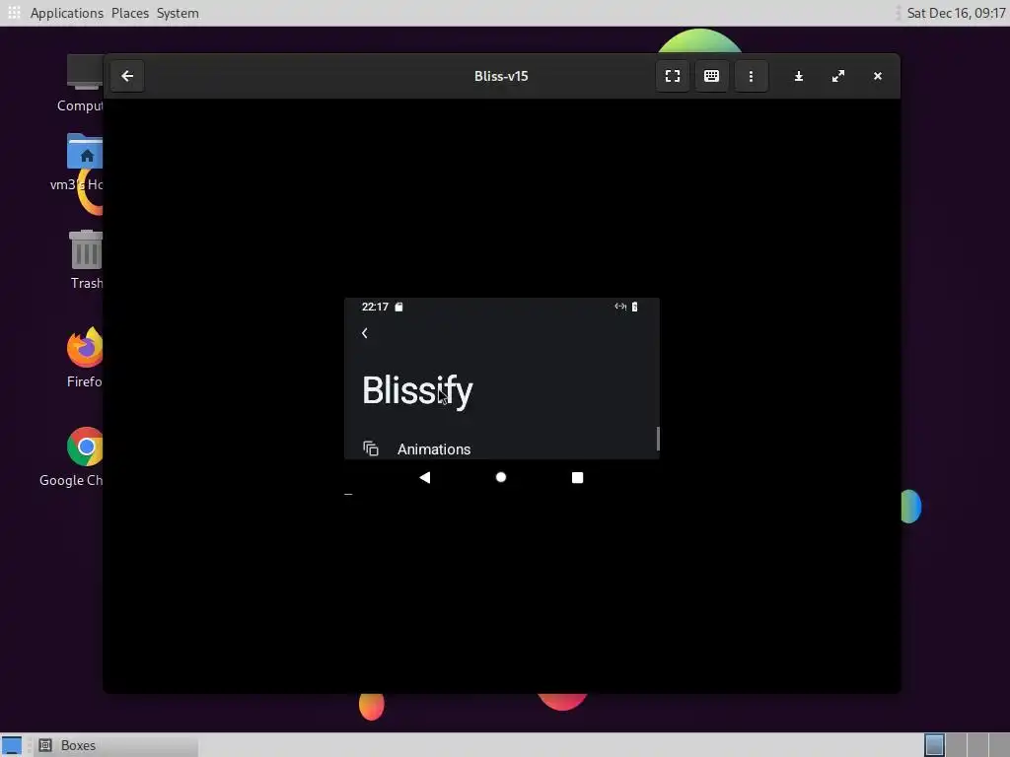This screenshot has width=1010, height=757.
Task: Click the SD card status icon
Action: click(398, 308)
